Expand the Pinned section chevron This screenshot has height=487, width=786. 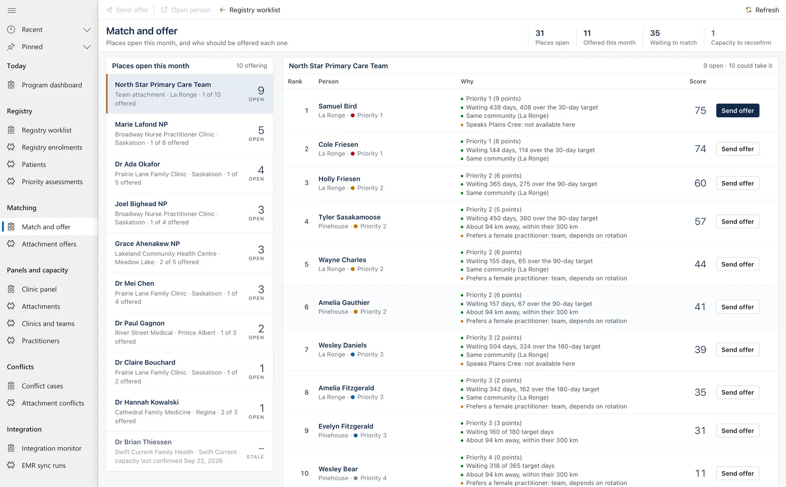(x=87, y=47)
